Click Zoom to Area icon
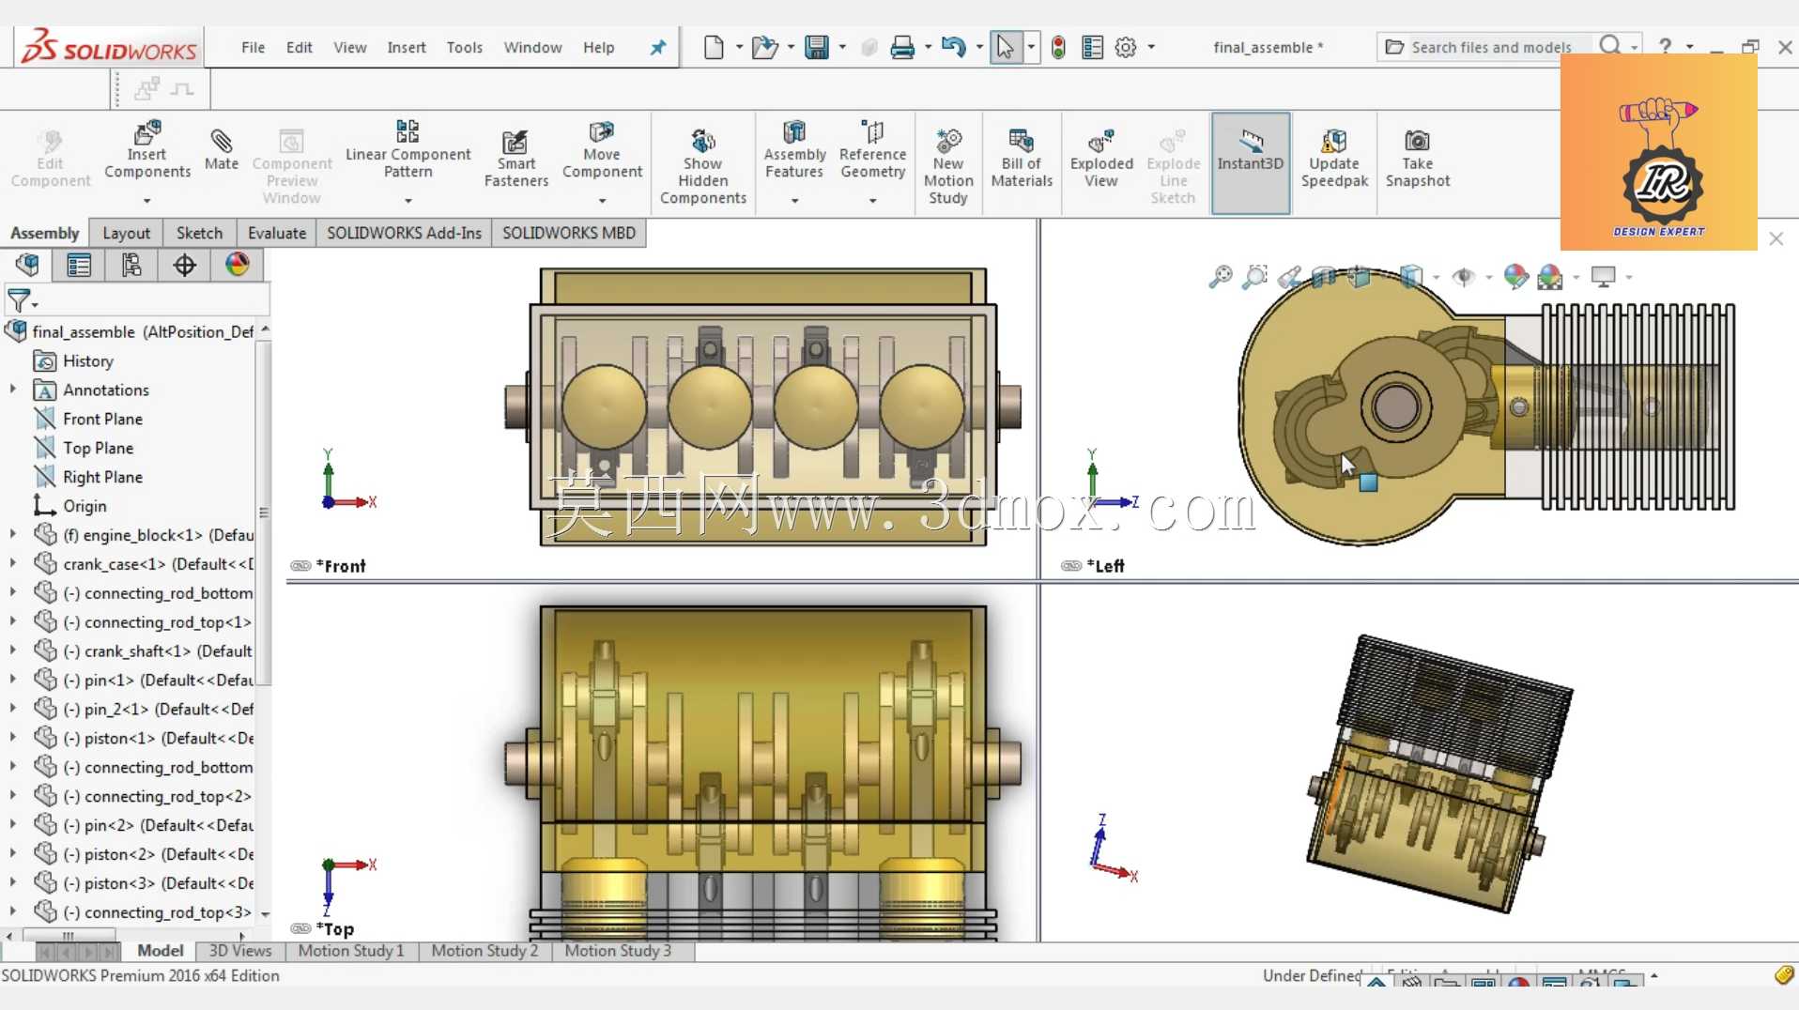The image size is (1799, 1010). (1254, 277)
